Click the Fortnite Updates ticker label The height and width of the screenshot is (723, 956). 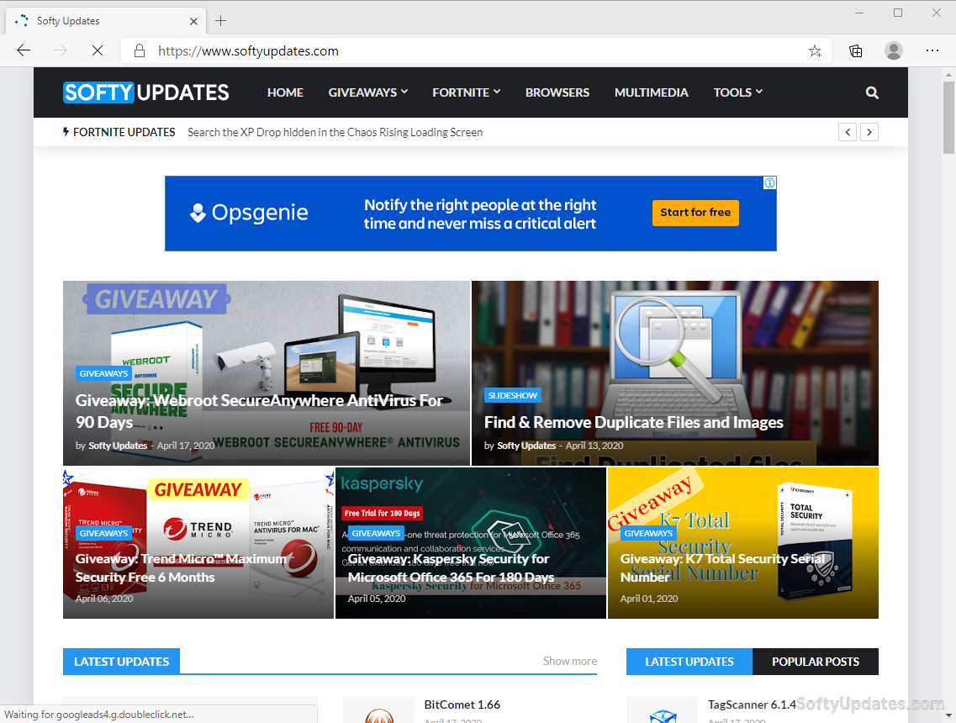(119, 132)
